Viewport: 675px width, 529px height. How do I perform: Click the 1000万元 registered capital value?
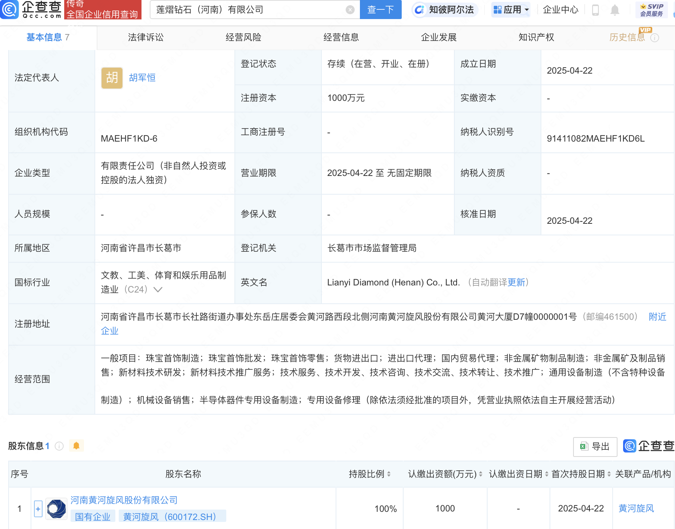point(346,98)
